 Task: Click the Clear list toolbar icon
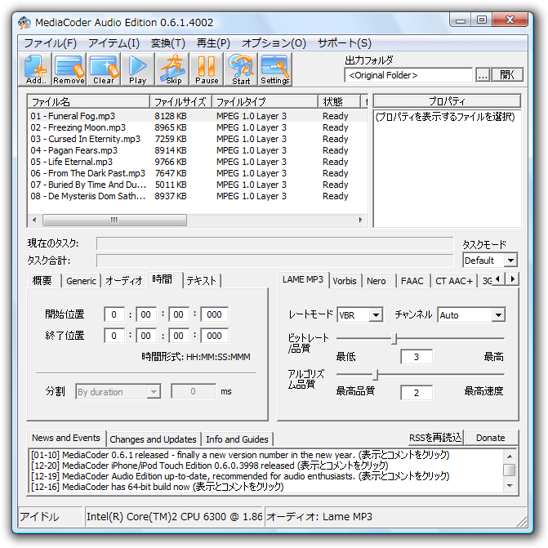(104, 69)
